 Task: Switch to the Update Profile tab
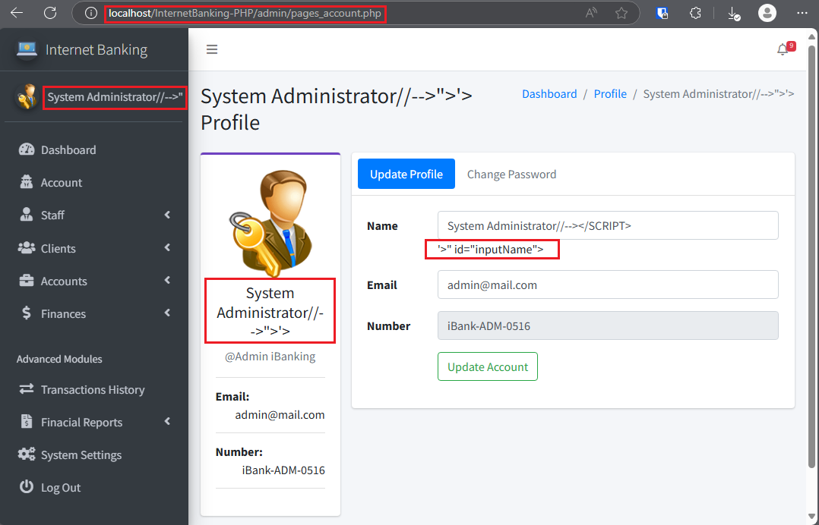(x=406, y=174)
